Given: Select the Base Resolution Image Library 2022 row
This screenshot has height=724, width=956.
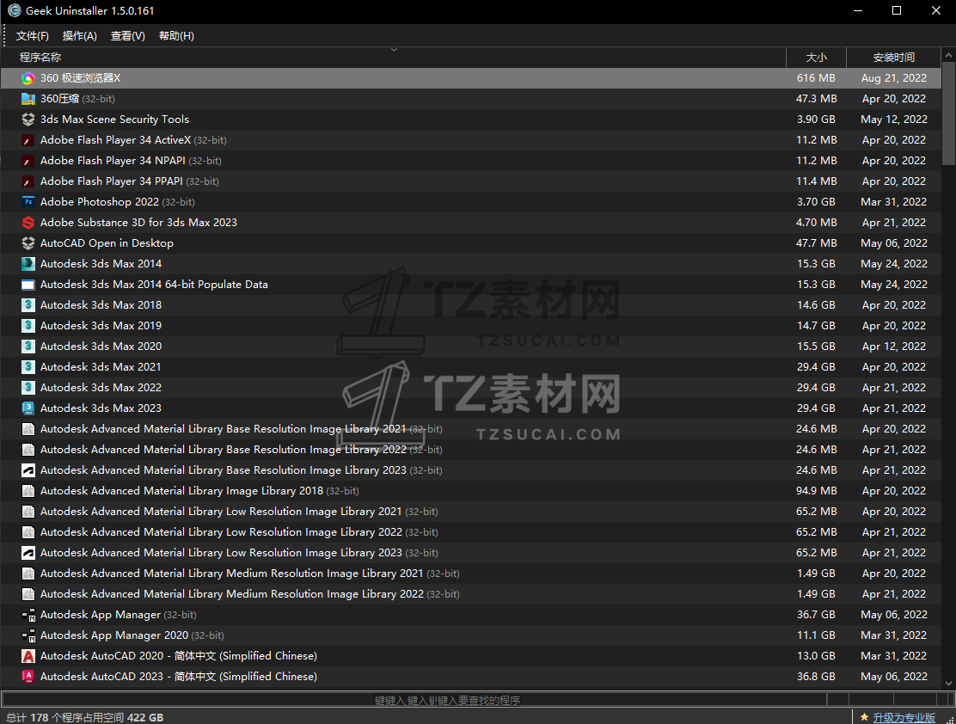Looking at the screenshot, I should point(470,451).
